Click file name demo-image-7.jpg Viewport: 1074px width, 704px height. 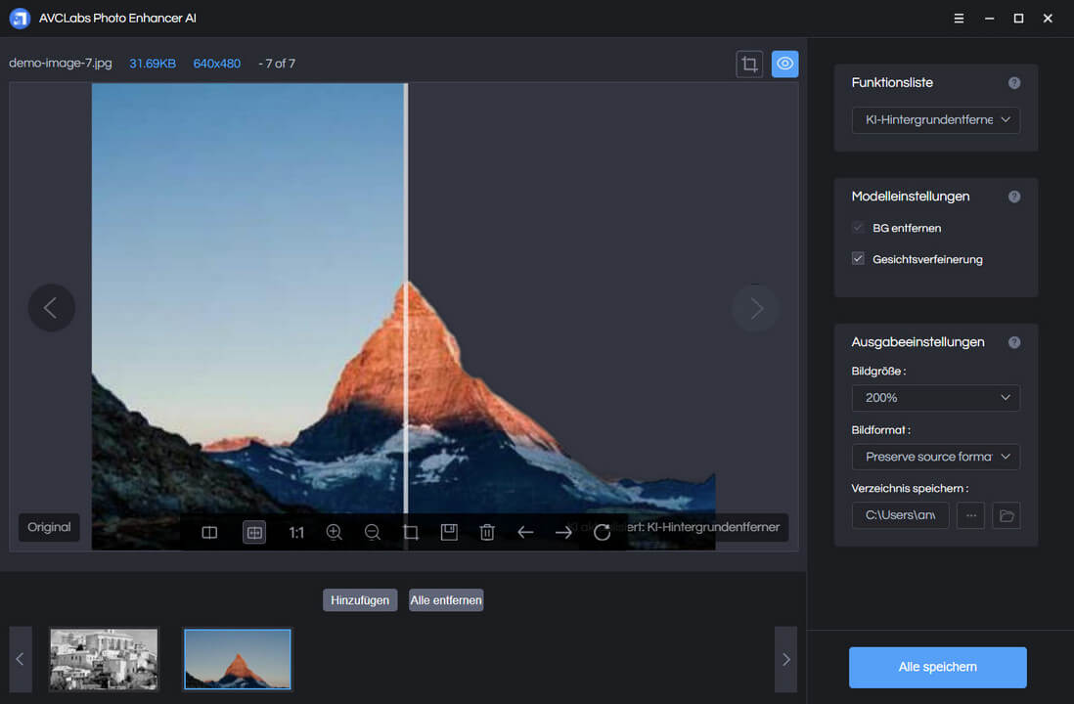click(61, 63)
